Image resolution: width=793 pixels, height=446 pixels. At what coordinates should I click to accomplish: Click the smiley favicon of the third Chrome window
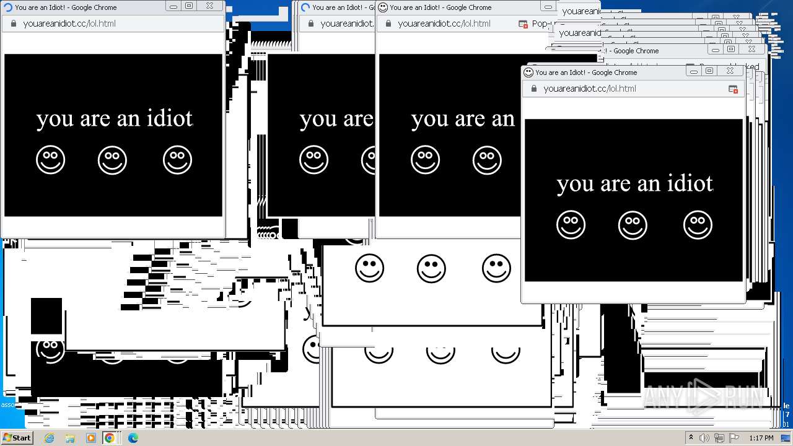(383, 7)
